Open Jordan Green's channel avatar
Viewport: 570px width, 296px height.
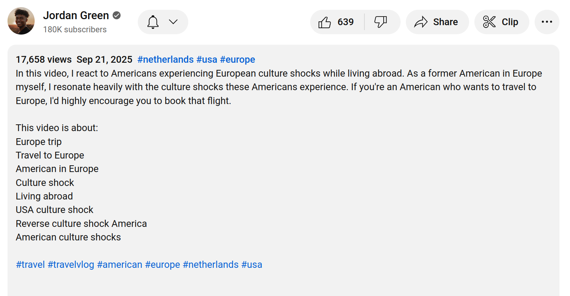(21, 21)
